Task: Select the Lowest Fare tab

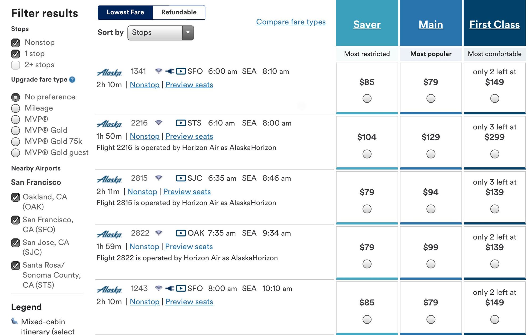Action: coord(125,12)
